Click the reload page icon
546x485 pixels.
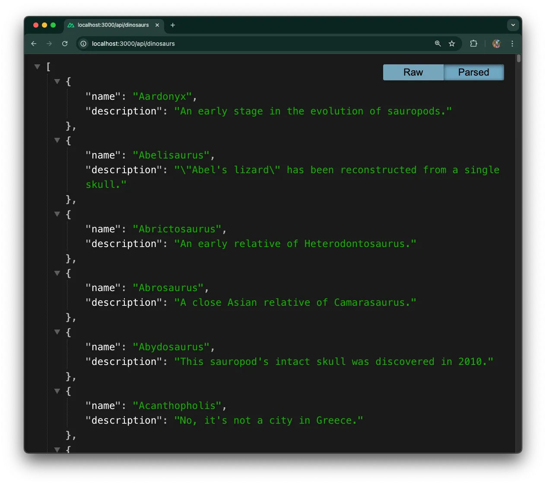click(65, 44)
